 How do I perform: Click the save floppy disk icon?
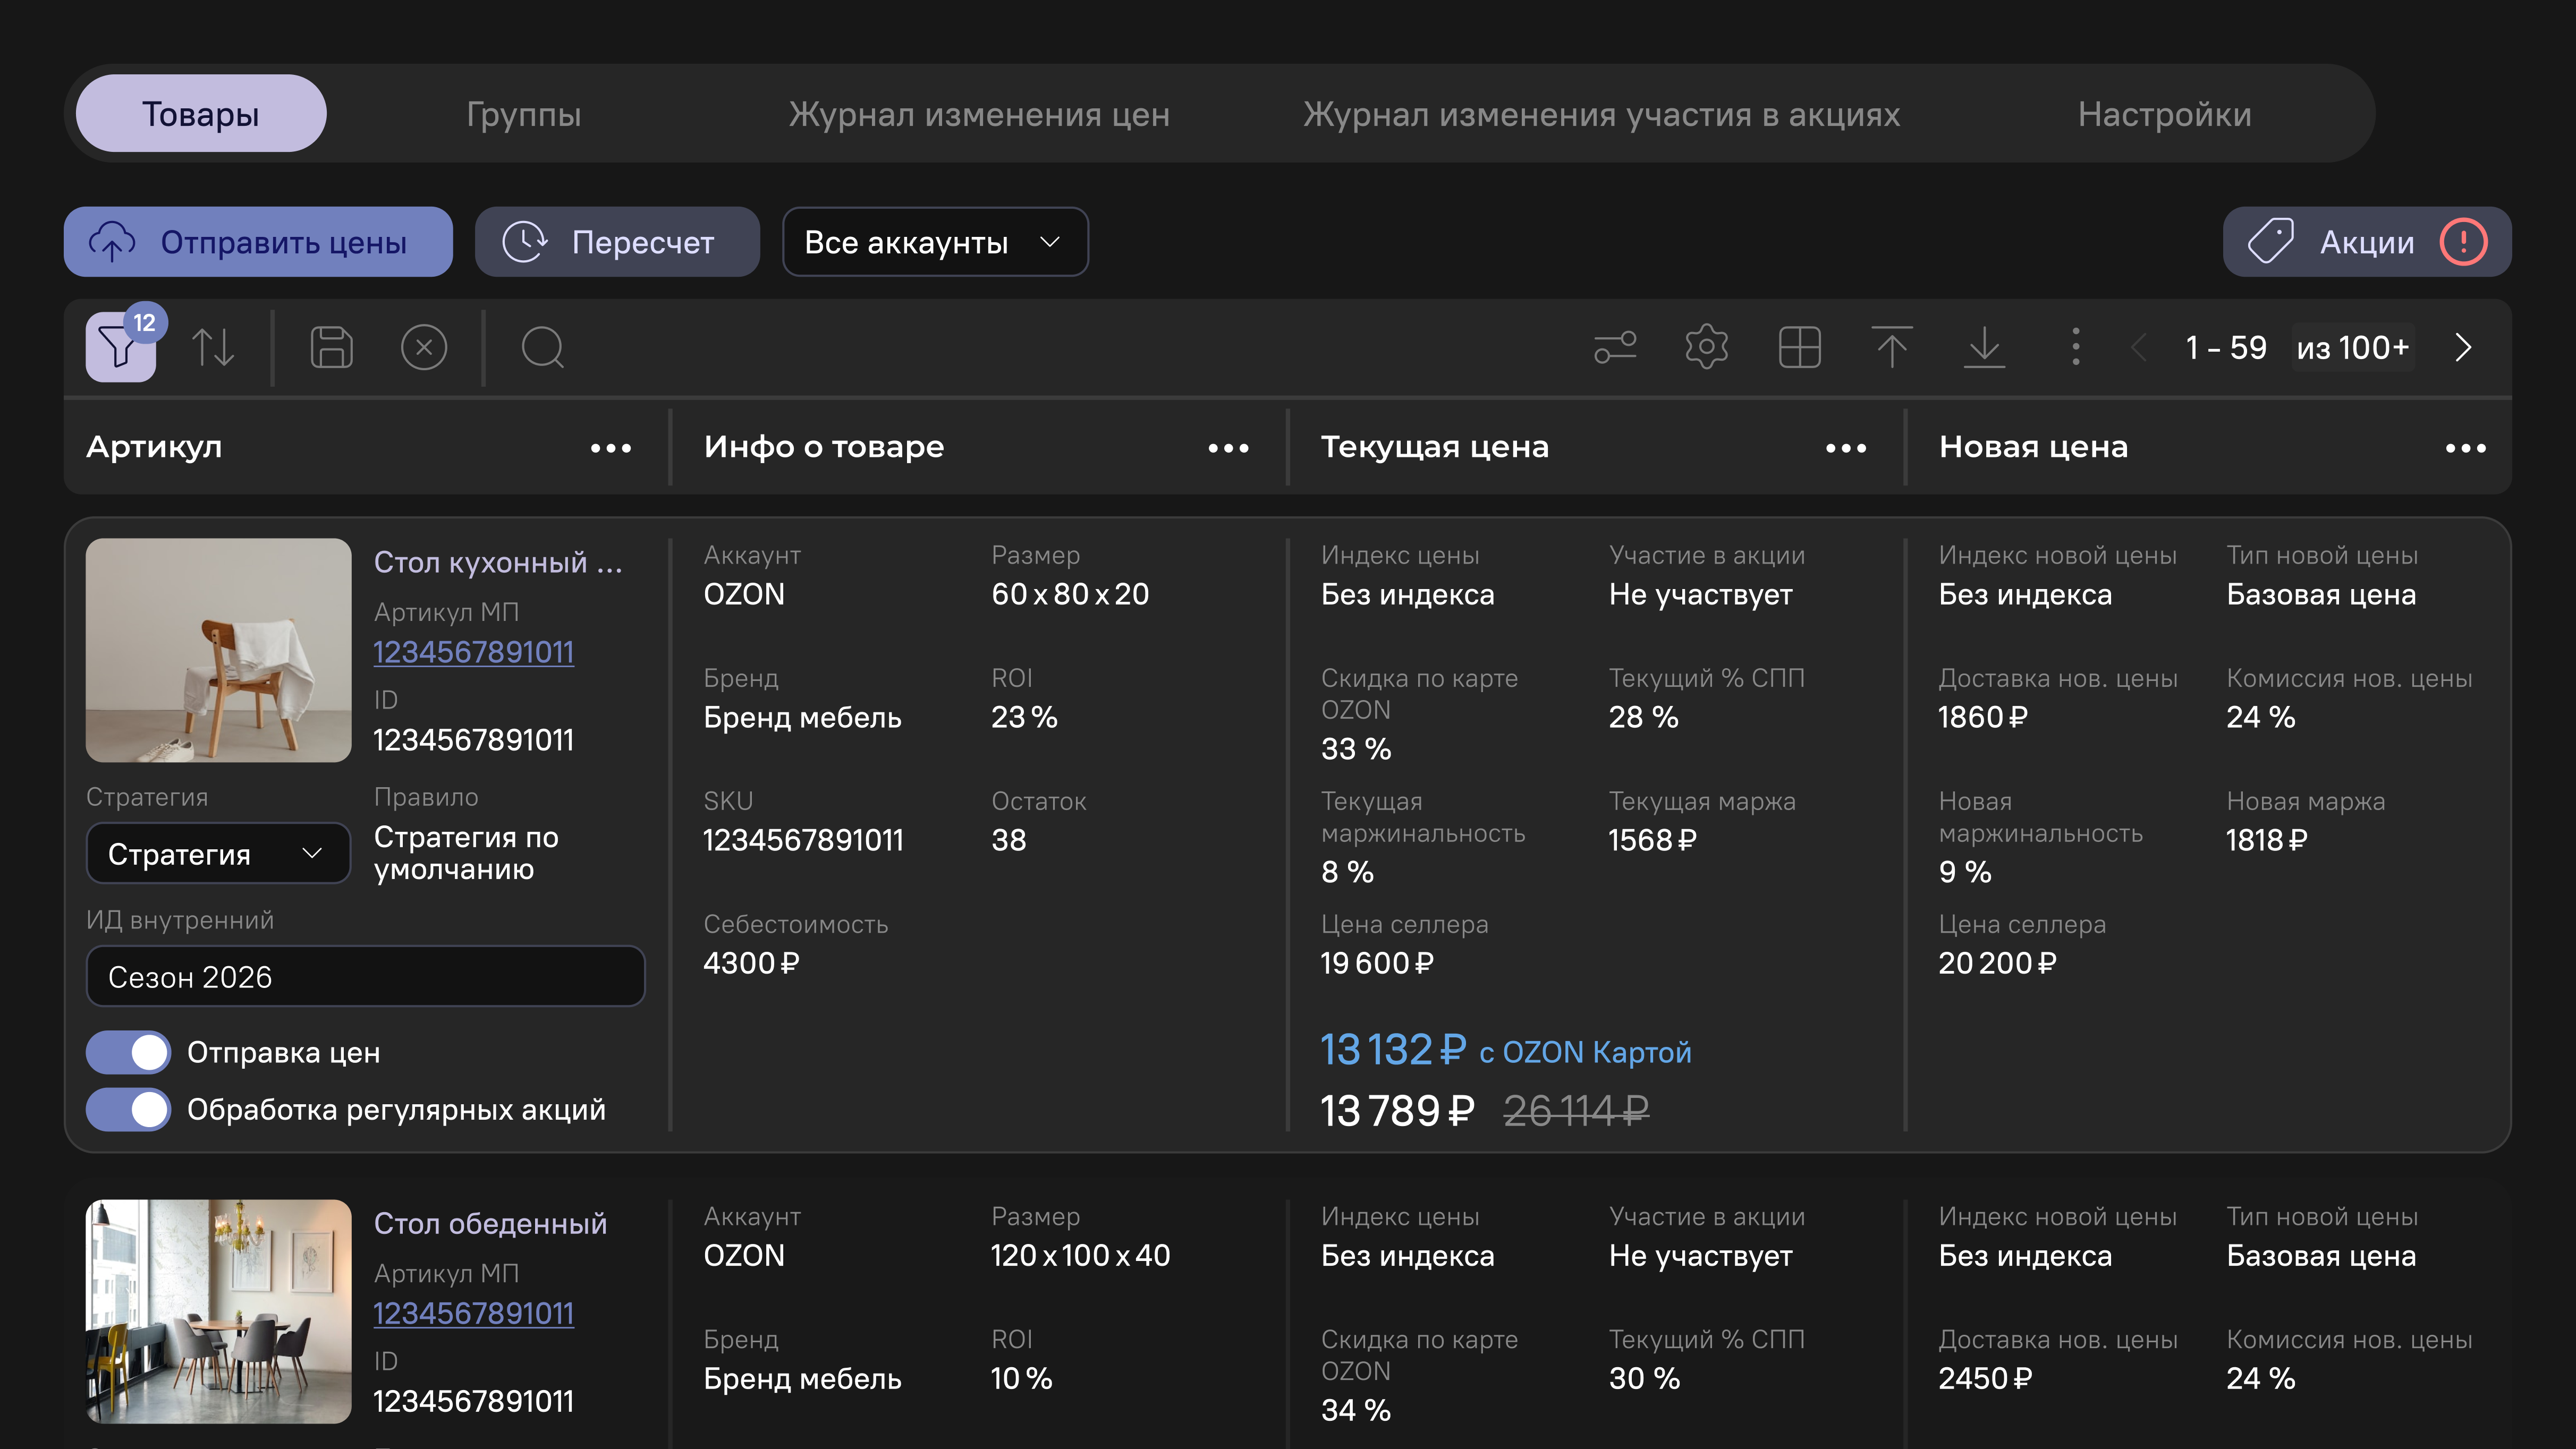pyautogui.click(x=331, y=347)
